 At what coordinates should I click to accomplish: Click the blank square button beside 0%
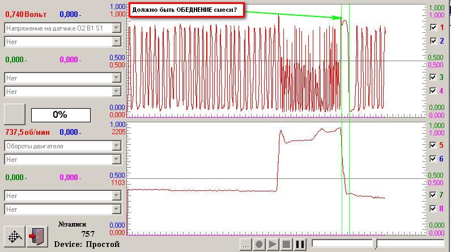coord(15,114)
